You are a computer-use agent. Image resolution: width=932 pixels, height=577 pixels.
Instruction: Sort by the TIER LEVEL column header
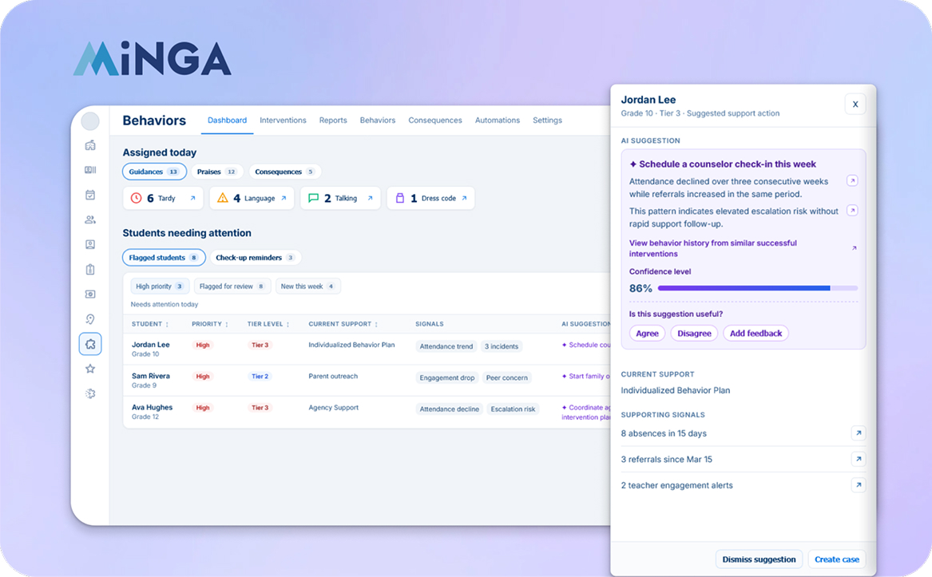point(268,325)
